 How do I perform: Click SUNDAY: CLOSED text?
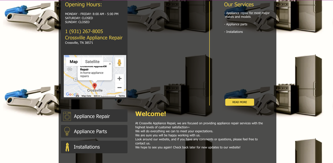[77, 22]
